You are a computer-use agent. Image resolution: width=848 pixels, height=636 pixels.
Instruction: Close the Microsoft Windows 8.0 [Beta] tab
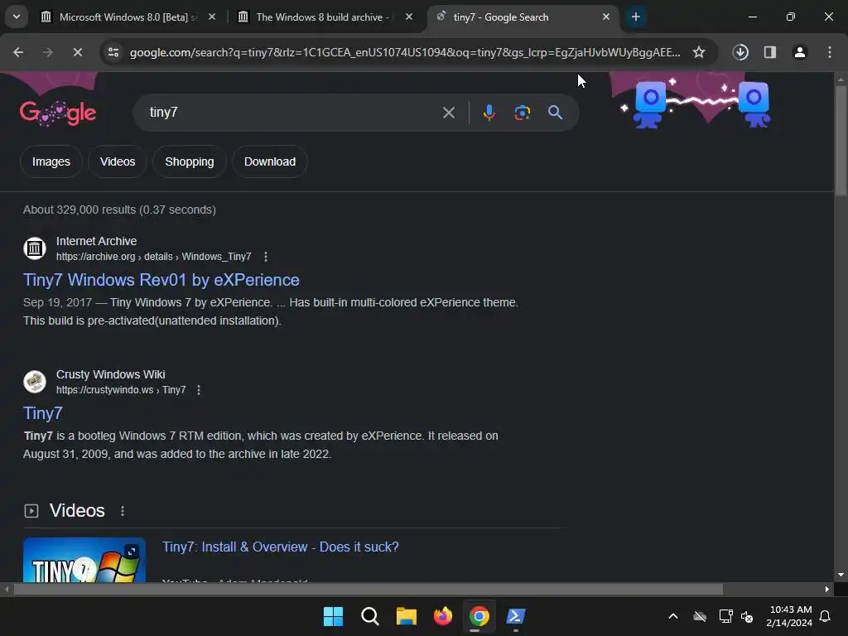click(x=212, y=17)
